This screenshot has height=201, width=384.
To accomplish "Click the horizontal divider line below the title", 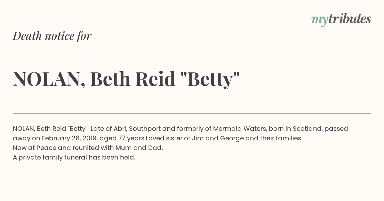I will coord(192,113).
